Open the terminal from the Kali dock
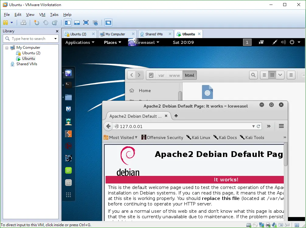The image size is (306, 228). [x=68, y=85]
